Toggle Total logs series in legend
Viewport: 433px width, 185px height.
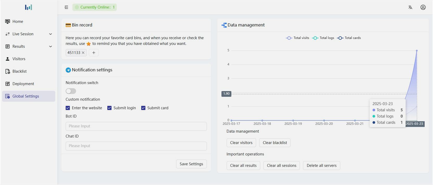coord(323,38)
